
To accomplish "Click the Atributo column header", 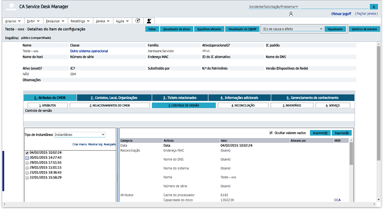I will pyautogui.click(x=191, y=141).
